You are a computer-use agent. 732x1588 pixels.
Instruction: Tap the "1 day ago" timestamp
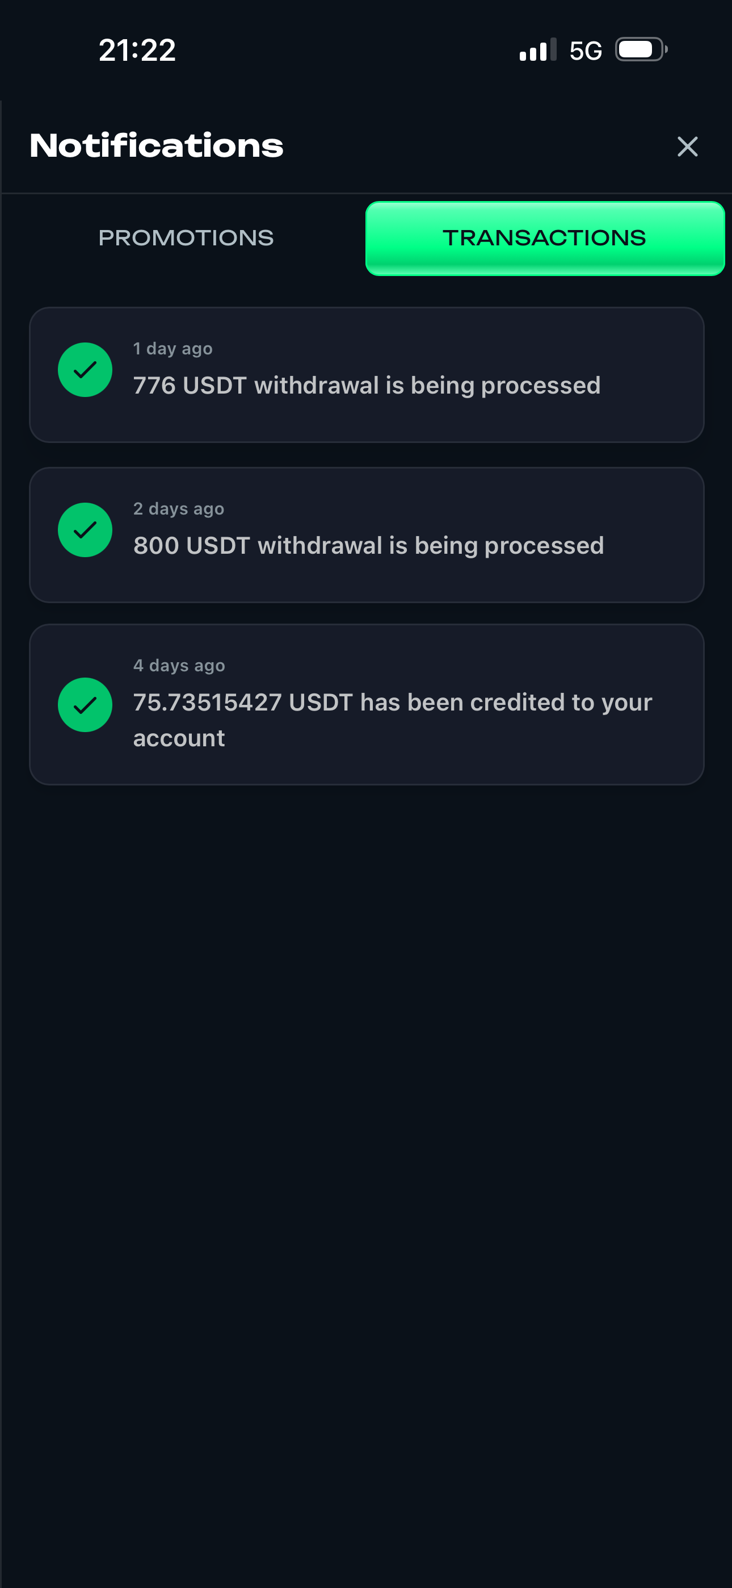point(173,349)
